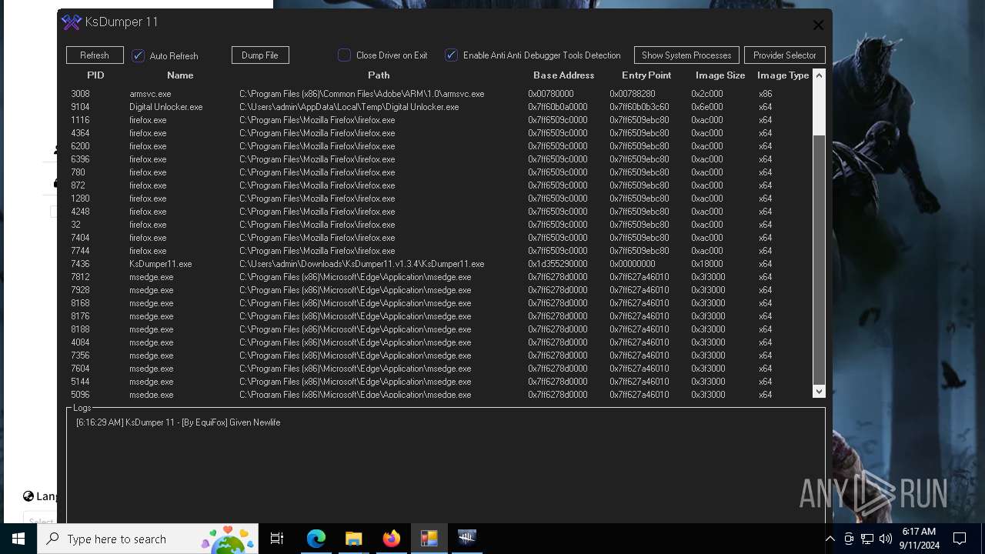The image size is (985, 554).
Task: Sort by the Path column header
Action: (379, 75)
